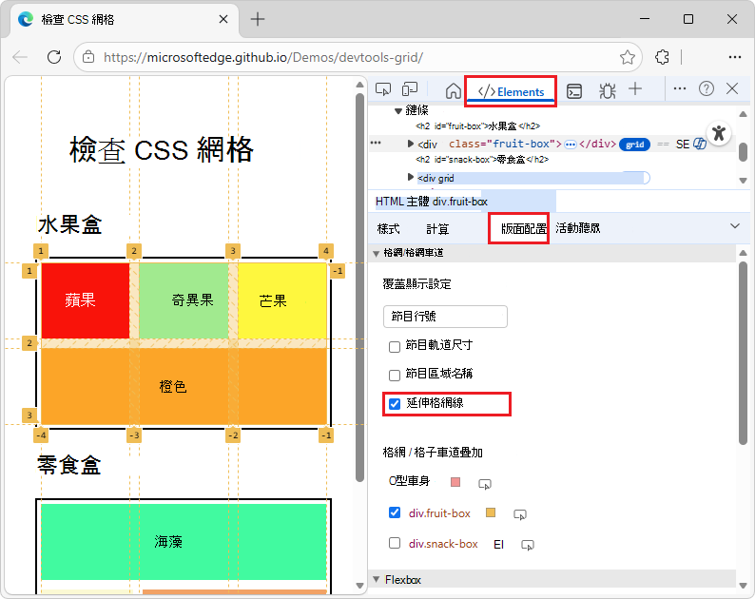Add page to favorites star icon
Viewport: 755px width, 599px height.
(627, 57)
